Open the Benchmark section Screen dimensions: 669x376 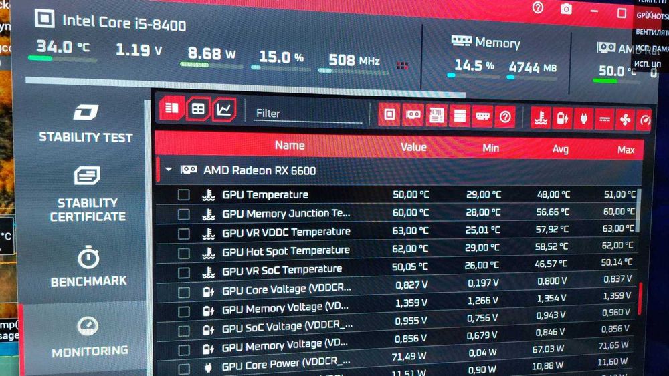coord(88,266)
